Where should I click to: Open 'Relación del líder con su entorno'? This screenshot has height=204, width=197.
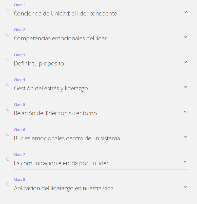click(55, 113)
